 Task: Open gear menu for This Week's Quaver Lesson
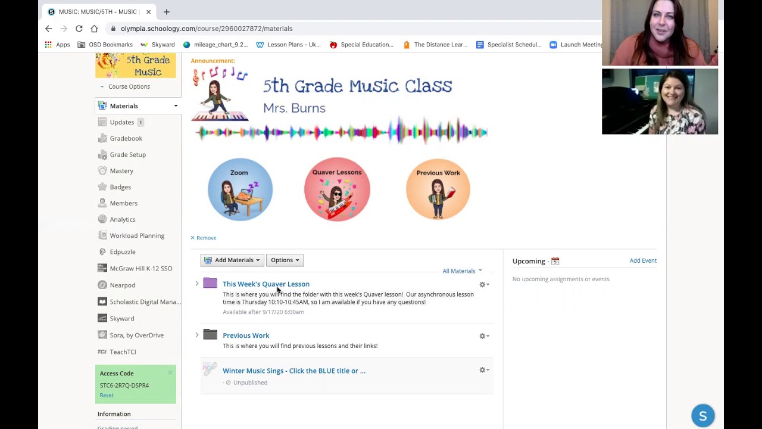485,285
